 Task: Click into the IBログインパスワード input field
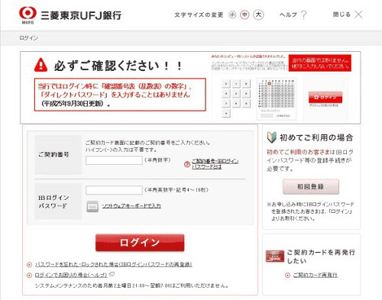click(x=114, y=190)
